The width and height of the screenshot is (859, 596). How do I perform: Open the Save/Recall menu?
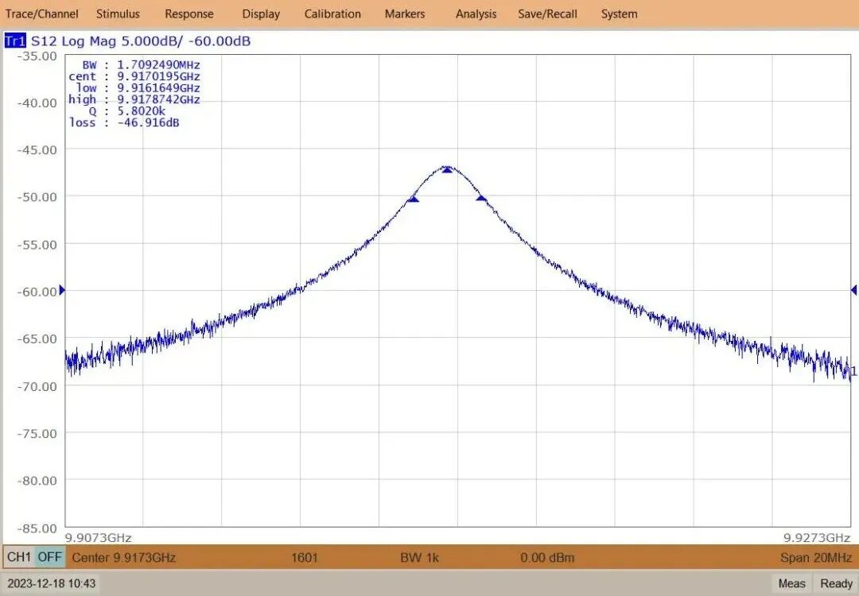547,14
